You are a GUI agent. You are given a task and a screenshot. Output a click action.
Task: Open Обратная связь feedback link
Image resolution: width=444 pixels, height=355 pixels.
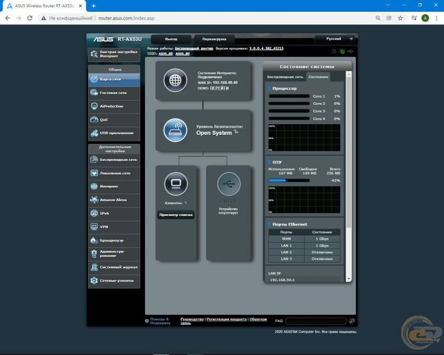pos(224,321)
